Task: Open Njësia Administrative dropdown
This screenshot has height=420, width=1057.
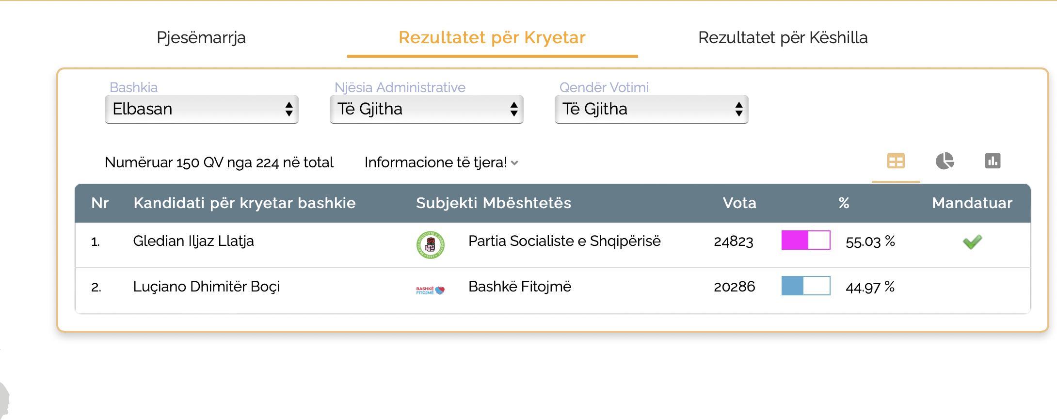Action: [x=427, y=109]
